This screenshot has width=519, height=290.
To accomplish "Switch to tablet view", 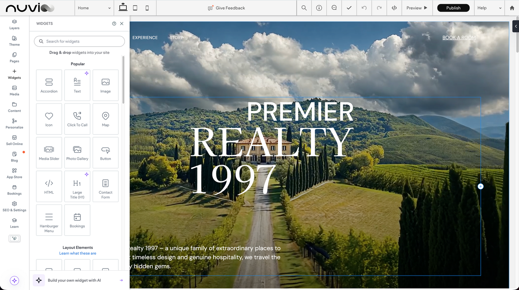I will [x=135, y=7].
